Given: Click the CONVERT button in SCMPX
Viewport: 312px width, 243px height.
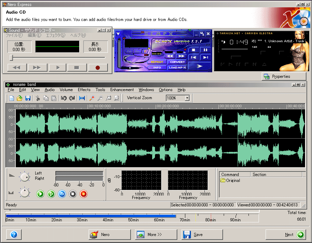Looking at the screenshot, I should click(177, 62).
